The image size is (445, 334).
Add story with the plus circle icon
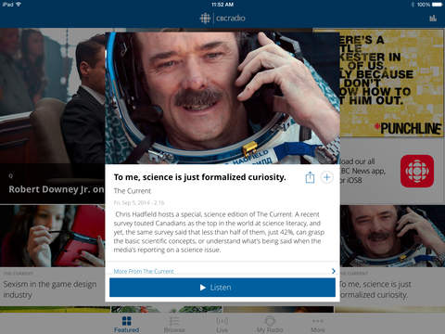(327, 177)
